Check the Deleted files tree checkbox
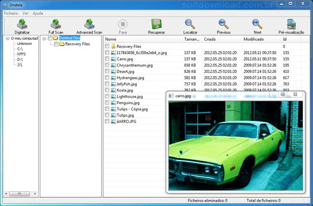This screenshot has width=313, height=206. click(50, 38)
